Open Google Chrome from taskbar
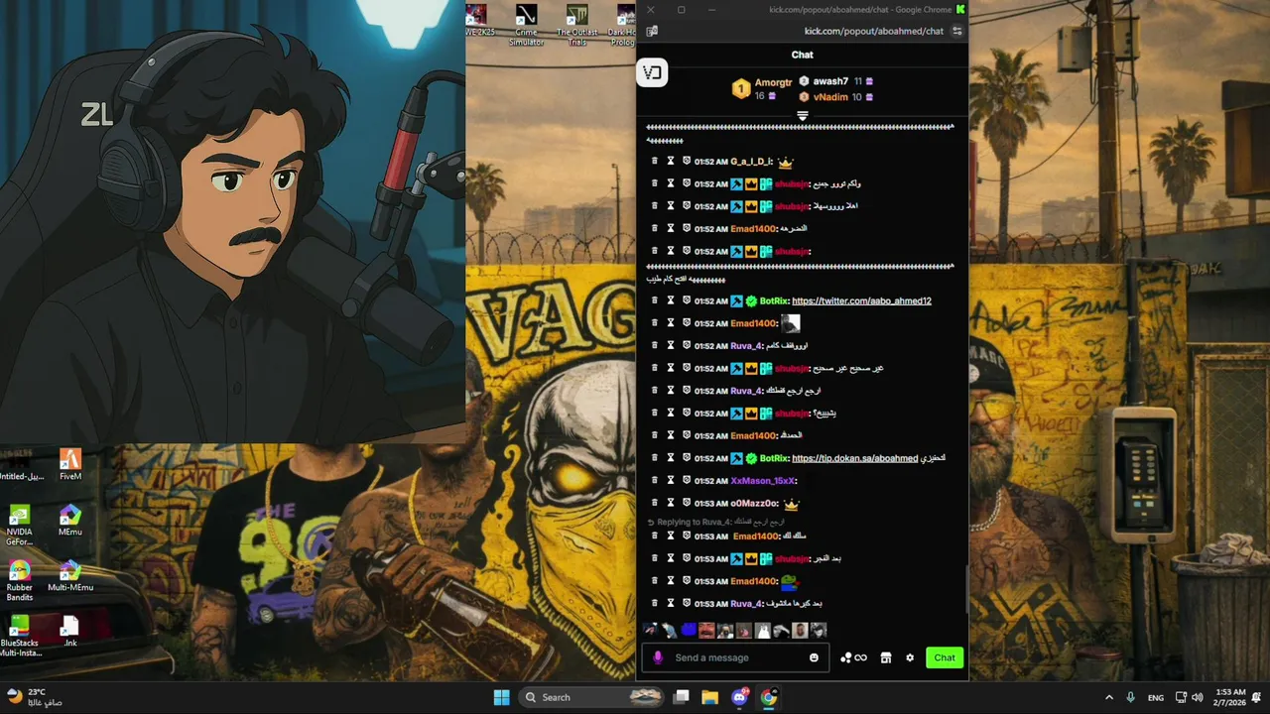 769,697
